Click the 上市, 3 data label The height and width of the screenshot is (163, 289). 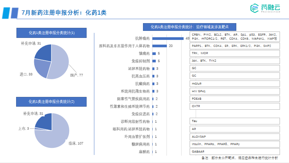coord(23,128)
